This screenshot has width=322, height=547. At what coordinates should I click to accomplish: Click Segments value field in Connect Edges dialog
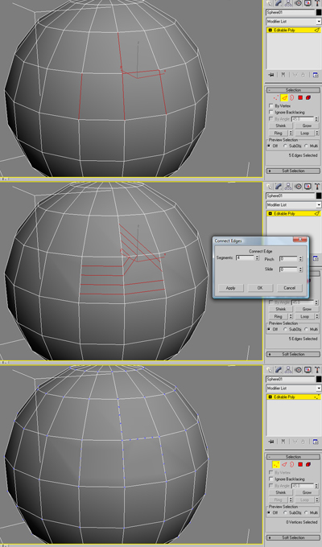[x=246, y=257]
